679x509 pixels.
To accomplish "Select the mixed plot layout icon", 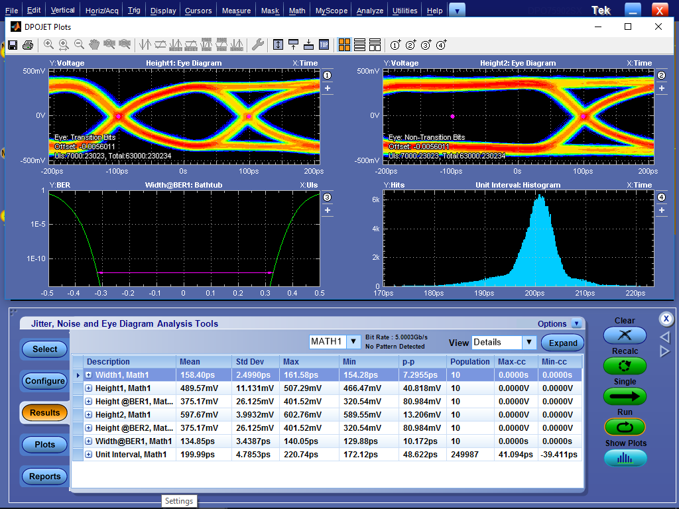I will [x=375, y=44].
